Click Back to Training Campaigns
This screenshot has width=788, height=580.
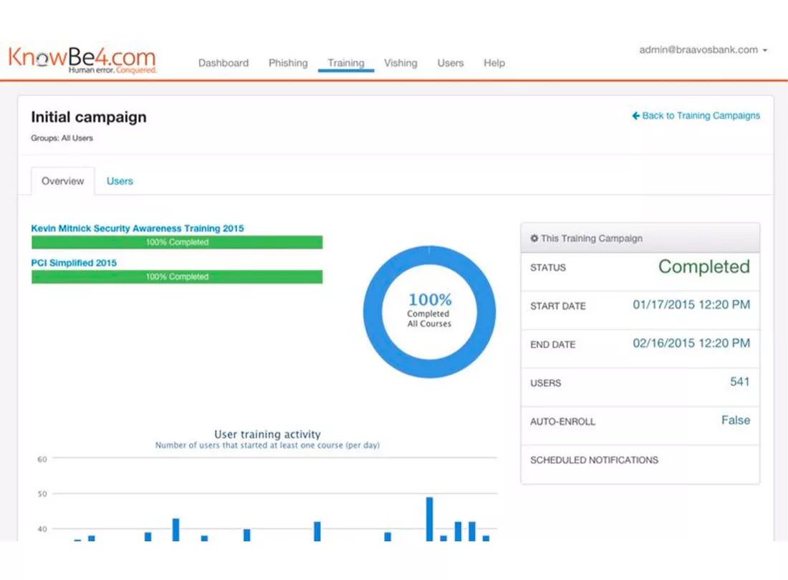pyautogui.click(x=701, y=115)
